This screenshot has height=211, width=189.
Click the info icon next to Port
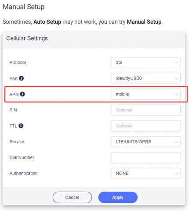[x=21, y=78]
